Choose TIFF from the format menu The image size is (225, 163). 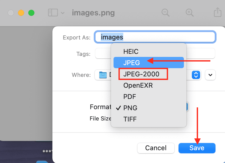pyautogui.click(x=130, y=119)
